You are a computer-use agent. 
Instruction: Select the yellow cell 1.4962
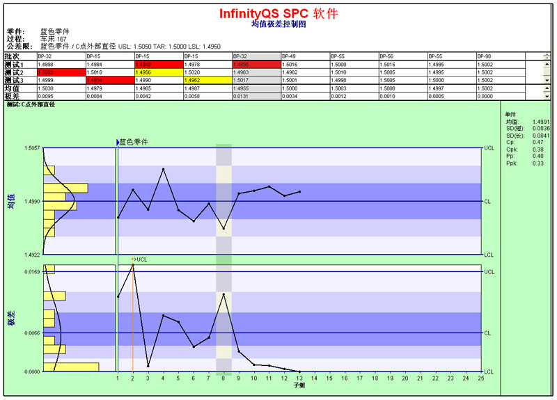(207, 80)
